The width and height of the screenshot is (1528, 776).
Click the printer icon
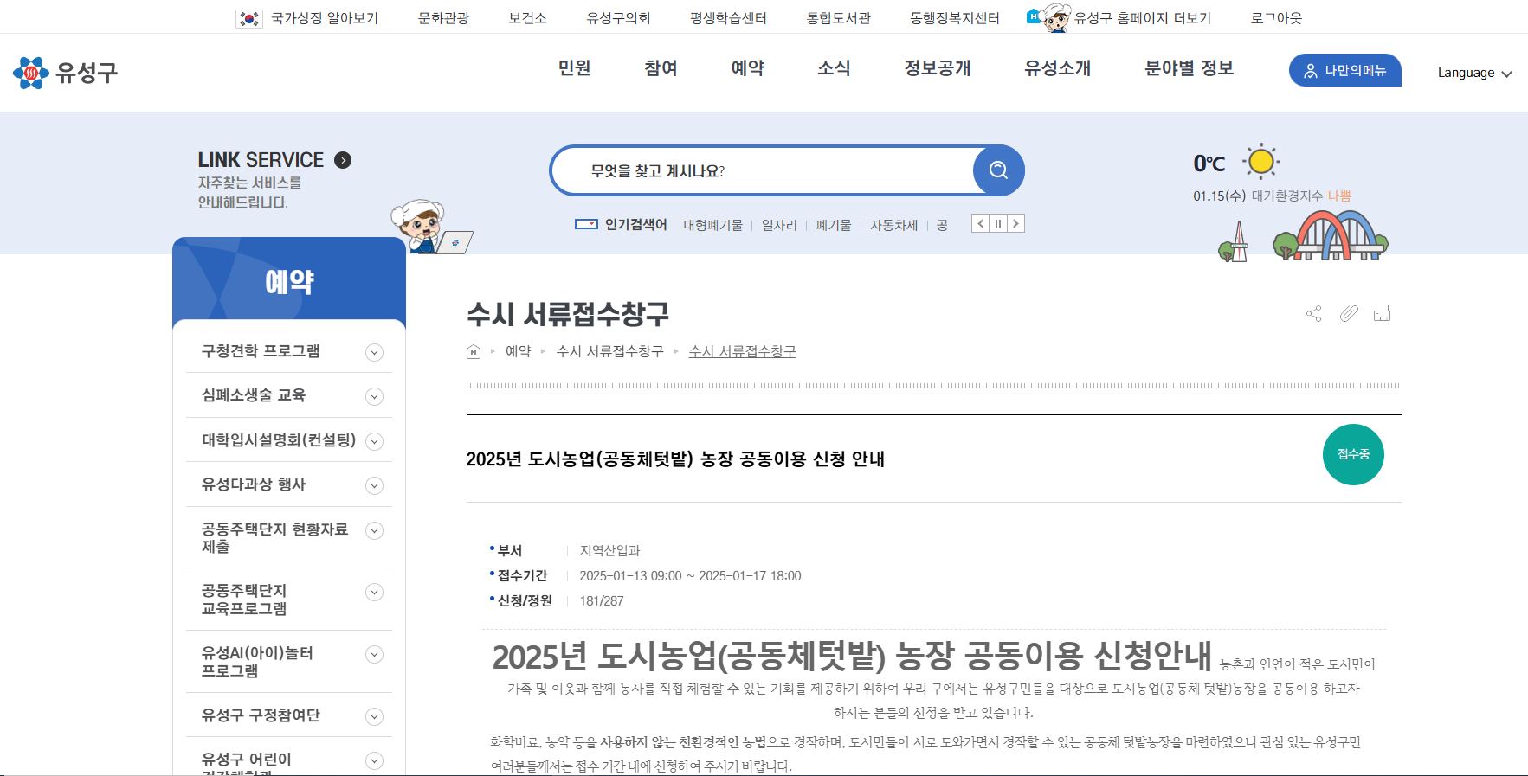pyautogui.click(x=1382, y=313)
